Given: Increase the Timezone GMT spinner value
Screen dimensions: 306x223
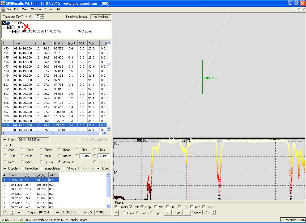Looking at the screenshot, I should click(42, 16).
